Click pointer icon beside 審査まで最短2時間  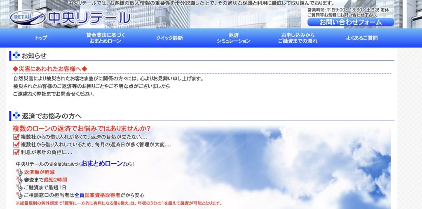coord(19,179)
